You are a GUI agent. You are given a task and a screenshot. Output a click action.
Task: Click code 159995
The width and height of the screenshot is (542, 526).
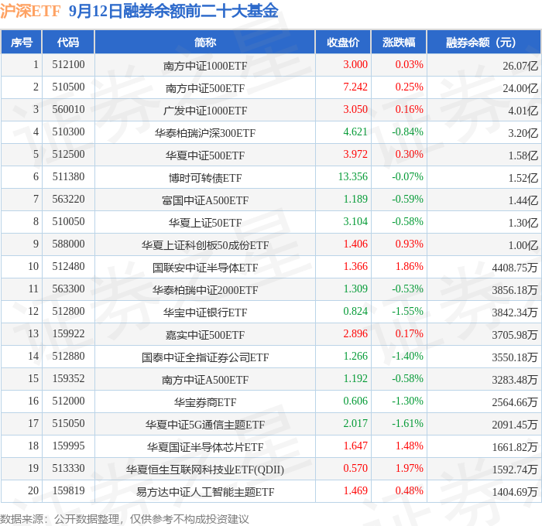pyautogui.click(x=68, y=446)
